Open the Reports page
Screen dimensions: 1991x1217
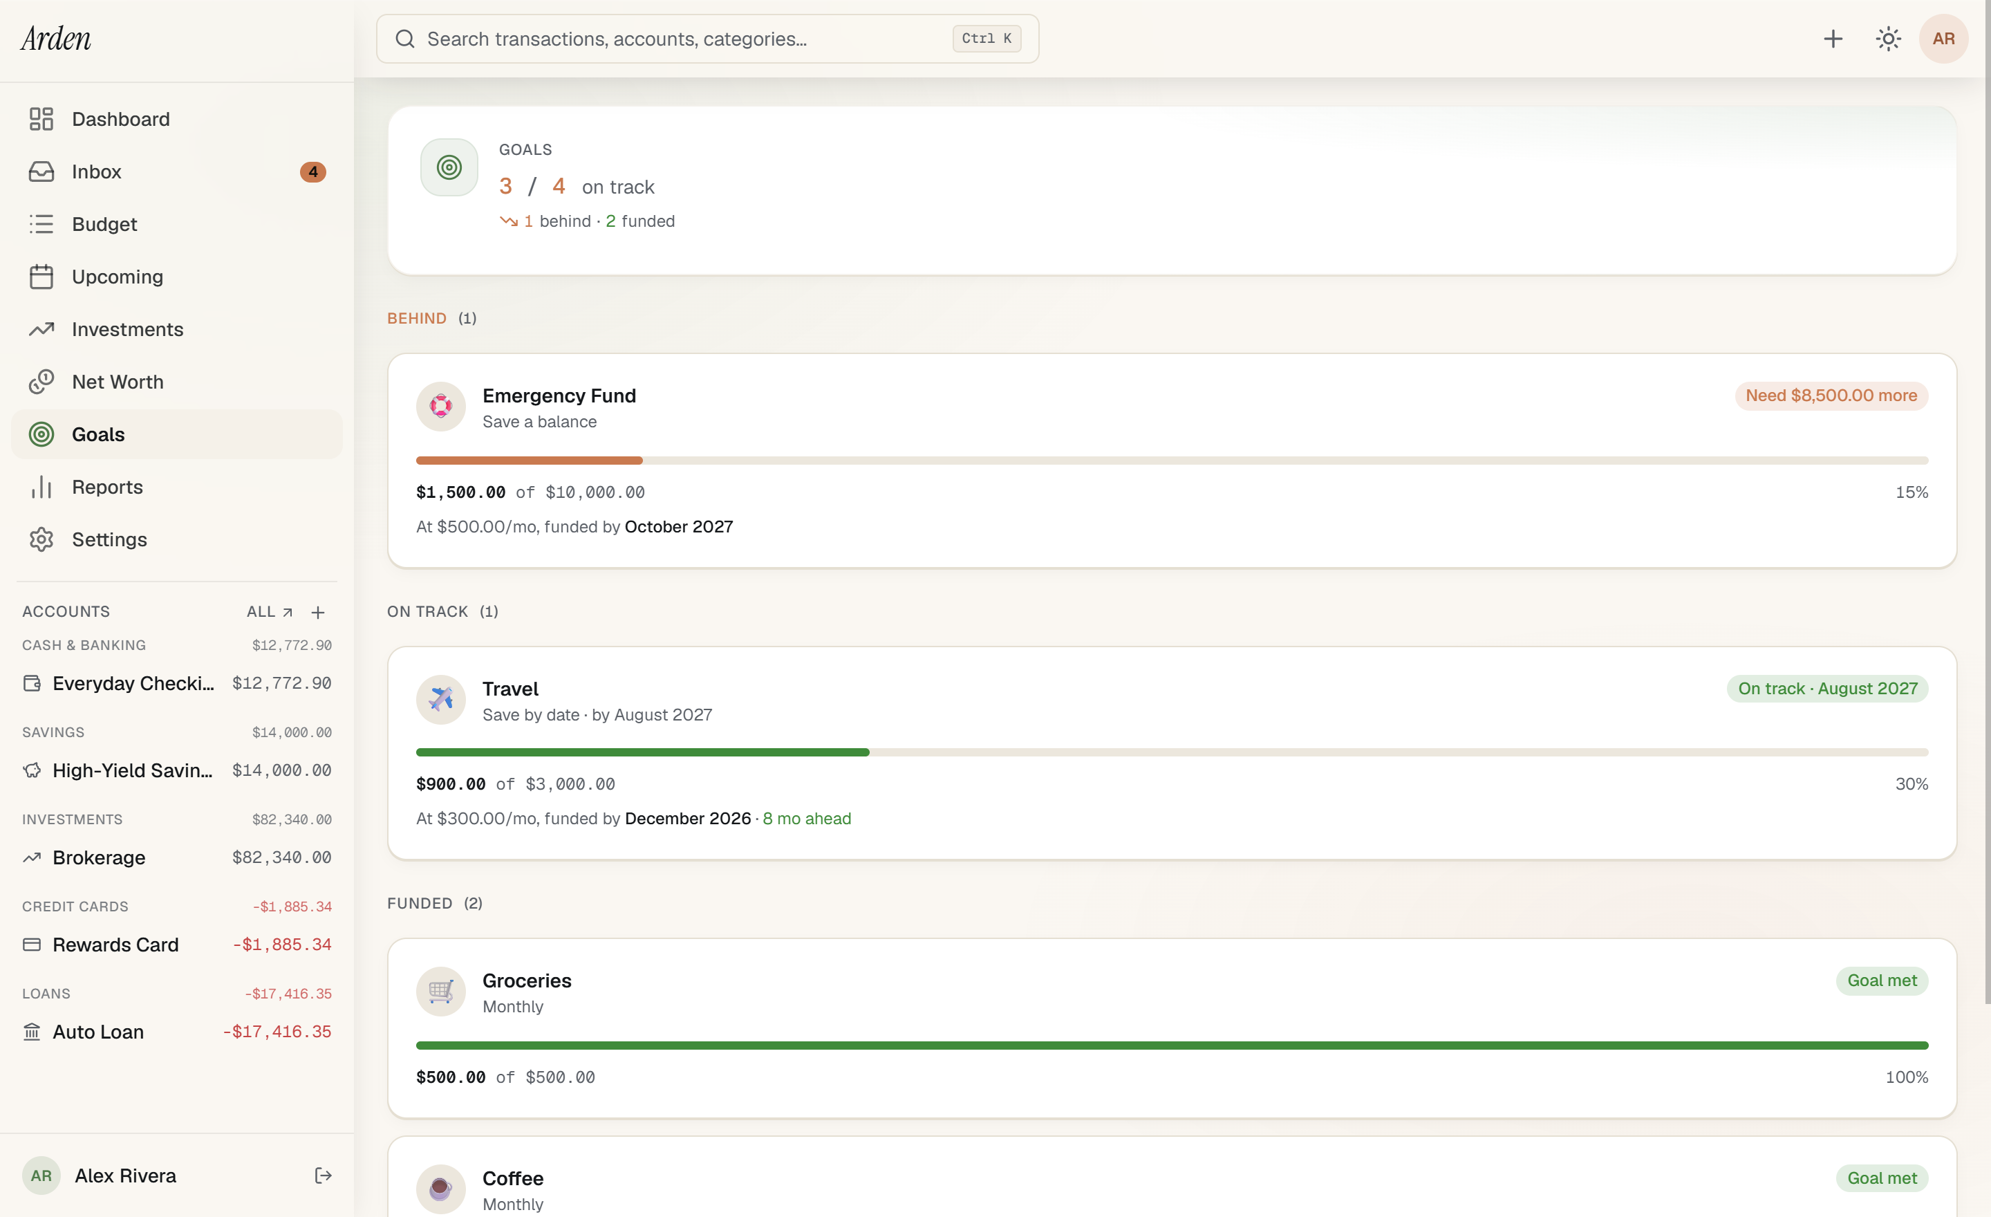point(177,487)
